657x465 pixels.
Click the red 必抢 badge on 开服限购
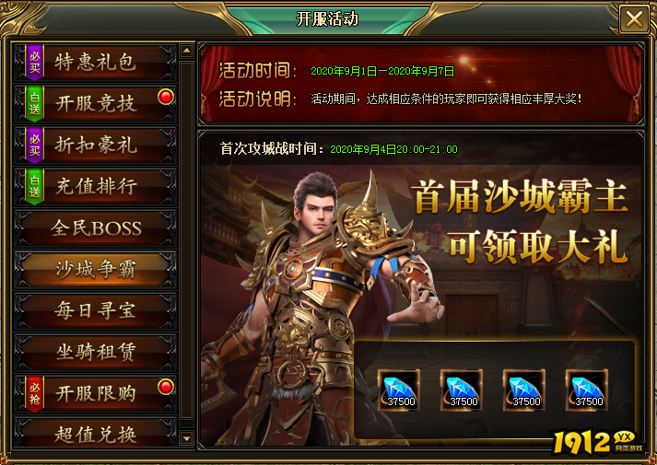(x=35, y=393)
